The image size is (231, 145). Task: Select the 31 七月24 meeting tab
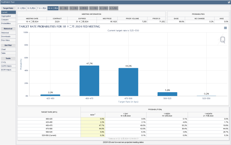tap(21, 8)
